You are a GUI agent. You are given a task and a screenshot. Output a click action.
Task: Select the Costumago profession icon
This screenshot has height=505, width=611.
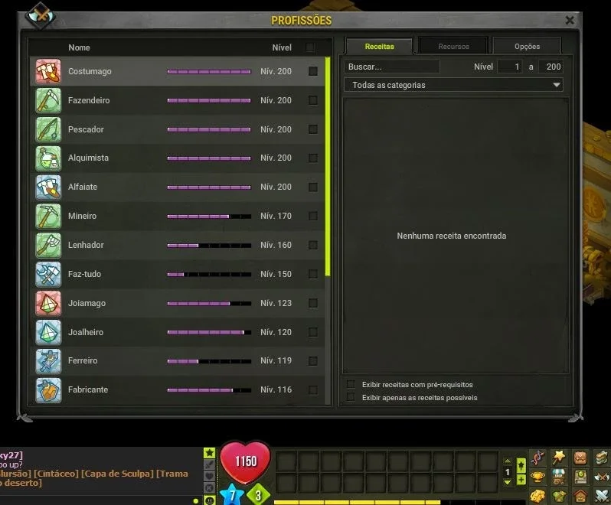[x=48, y=71]
